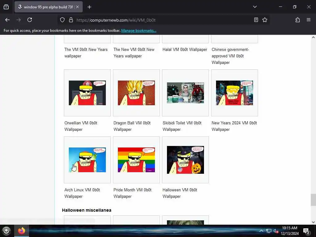This screenshot has width=316, height=237.
Task: Open Orwellian VM 0b0t Wallpaper thumbnail
Action: pyautogui.click(x=87, y=93)
